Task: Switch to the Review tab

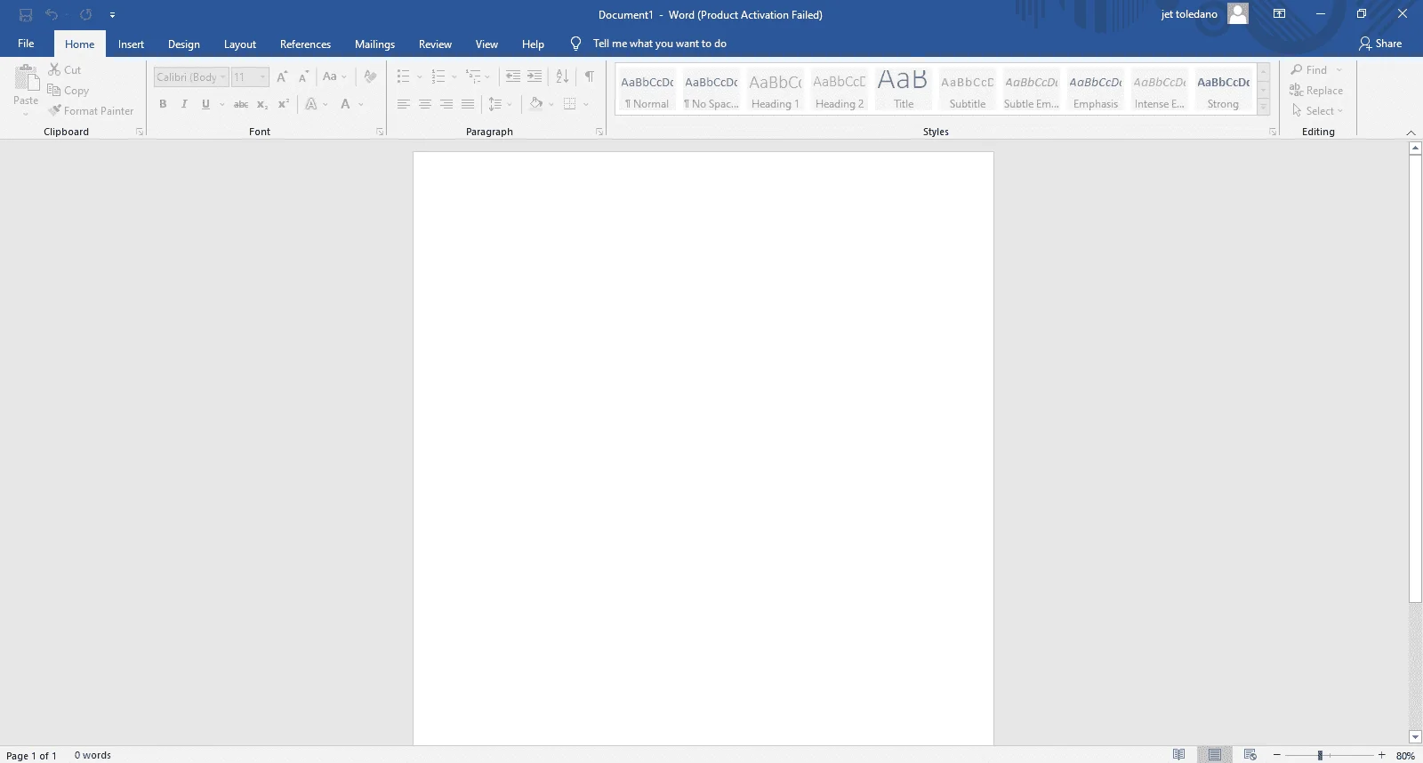Action: [435, 44]
